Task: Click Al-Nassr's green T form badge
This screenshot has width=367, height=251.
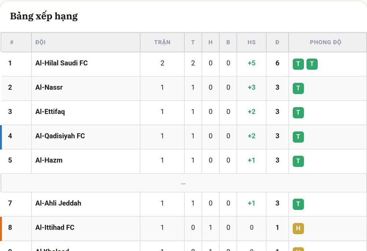Action: 298,88
